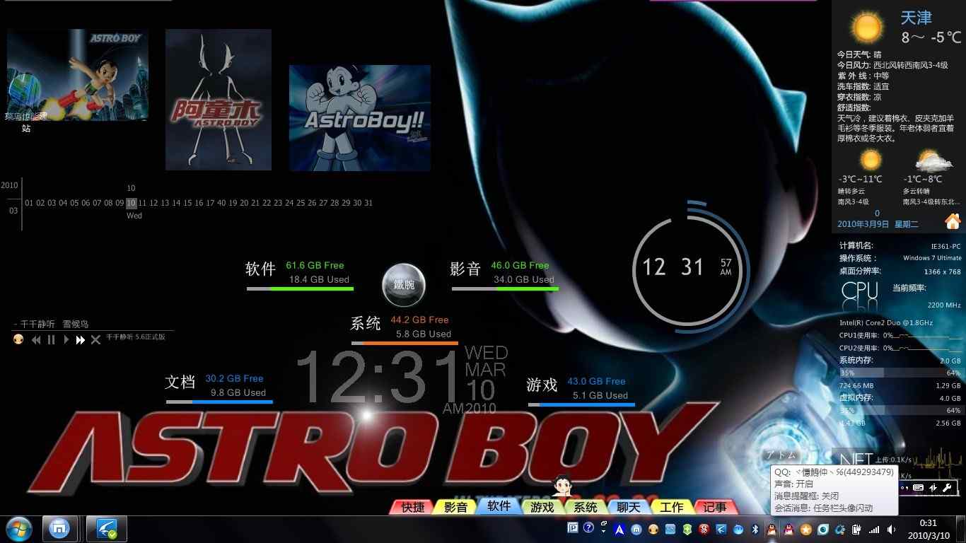Close TTPlayer using X icon in widget
966x543 pixels.
[95, 340]
